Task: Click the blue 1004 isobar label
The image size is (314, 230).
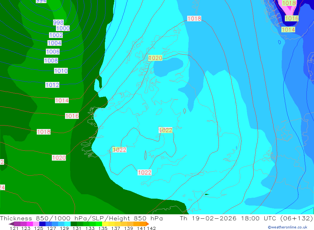Action: (x=54, y=43)
